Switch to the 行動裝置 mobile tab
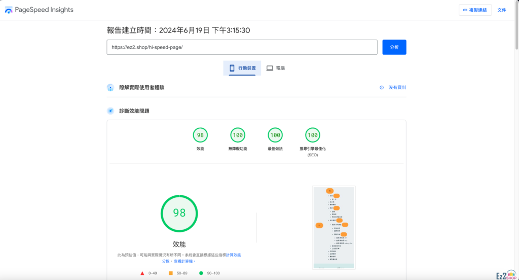 click(242, 68)
